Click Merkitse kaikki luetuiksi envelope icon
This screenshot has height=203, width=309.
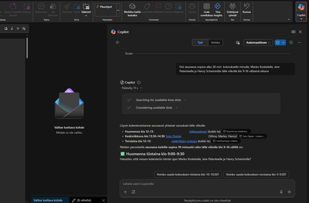pyautogui.click(x=132, y=6)
